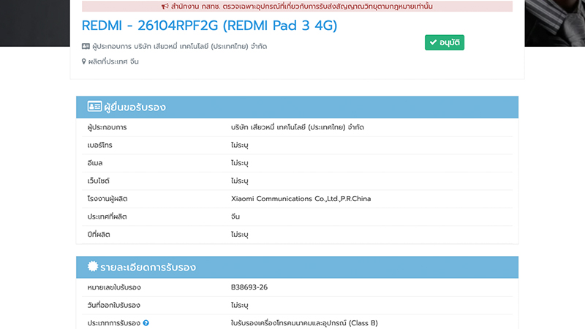Select the Xiaomi Communications Co.,Ltd.,P.R.China value
585x329 pixels.
pos(301,199)
